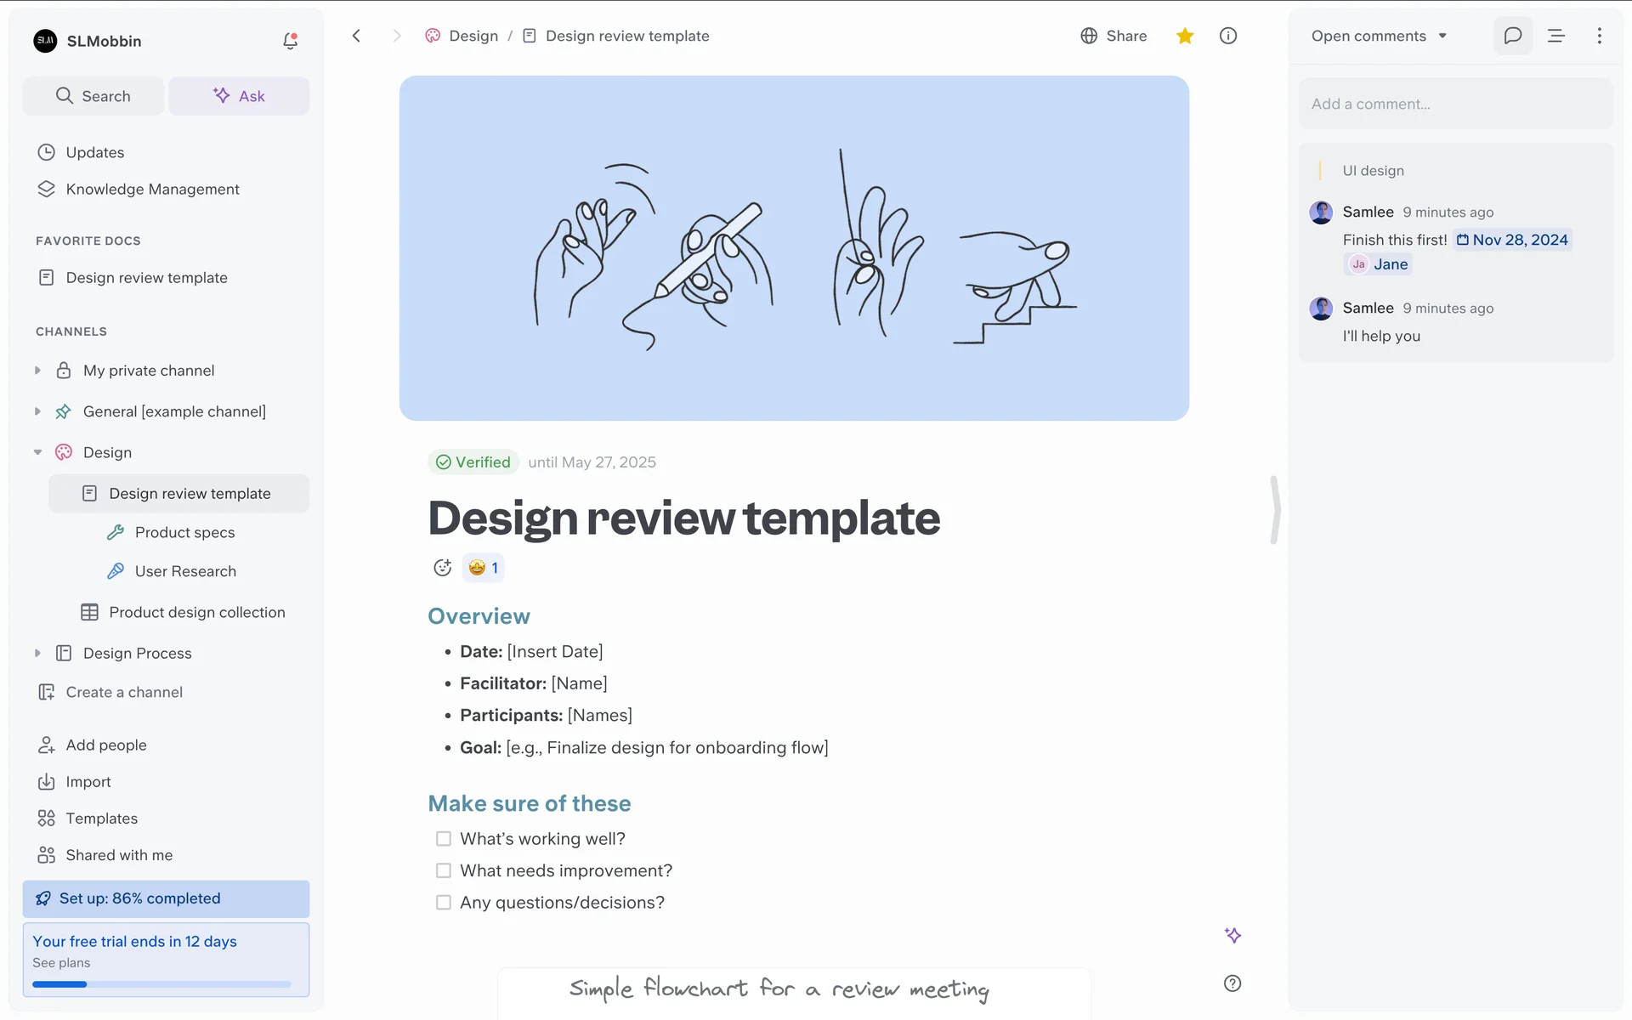Expand the Design Process channel
The image size is (1632, 1020).
(x=37, y=653)
